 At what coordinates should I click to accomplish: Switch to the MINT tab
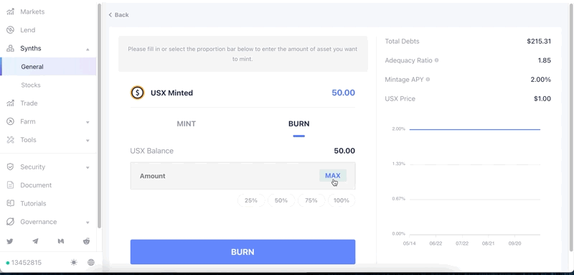(x=187, y=123)
